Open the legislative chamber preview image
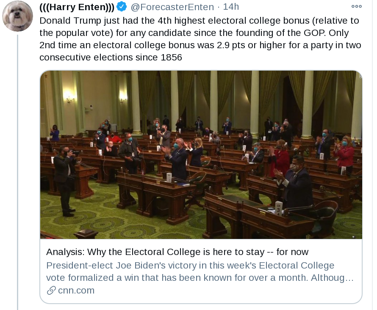Viewport: 377px width, 310px height. coord(201,155)
